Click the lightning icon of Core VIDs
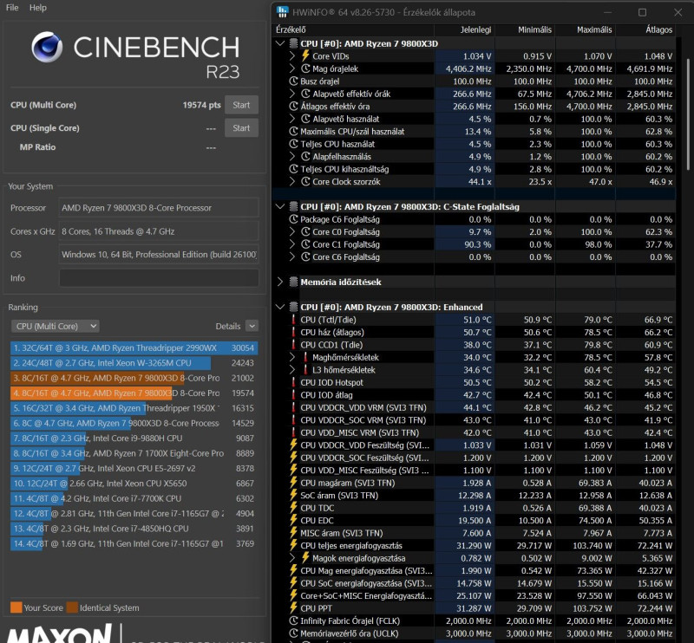 305,55
